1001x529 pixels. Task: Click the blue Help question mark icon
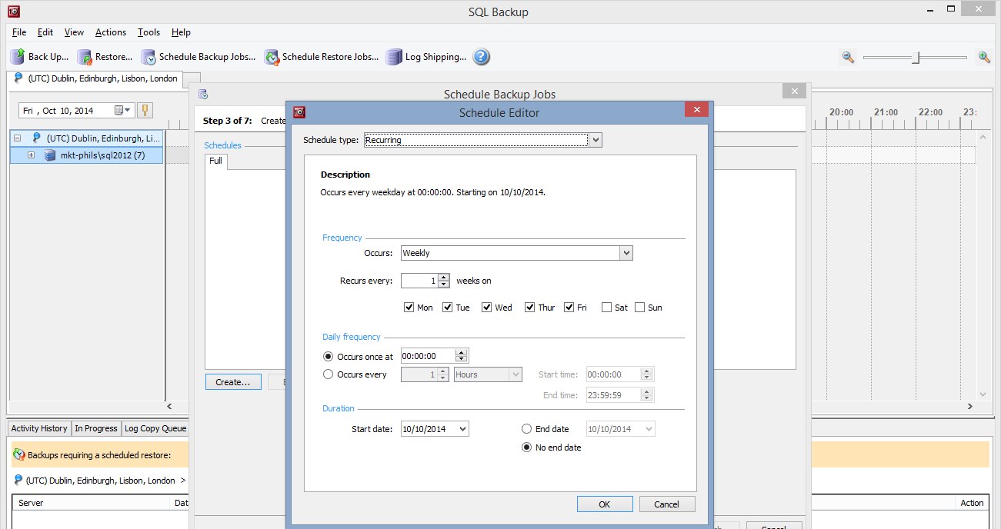click(x=481, y=57)
